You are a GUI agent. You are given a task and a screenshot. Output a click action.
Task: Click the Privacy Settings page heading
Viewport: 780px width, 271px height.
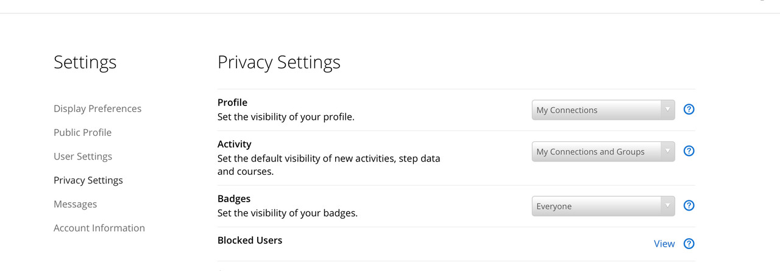coord(278,62)
